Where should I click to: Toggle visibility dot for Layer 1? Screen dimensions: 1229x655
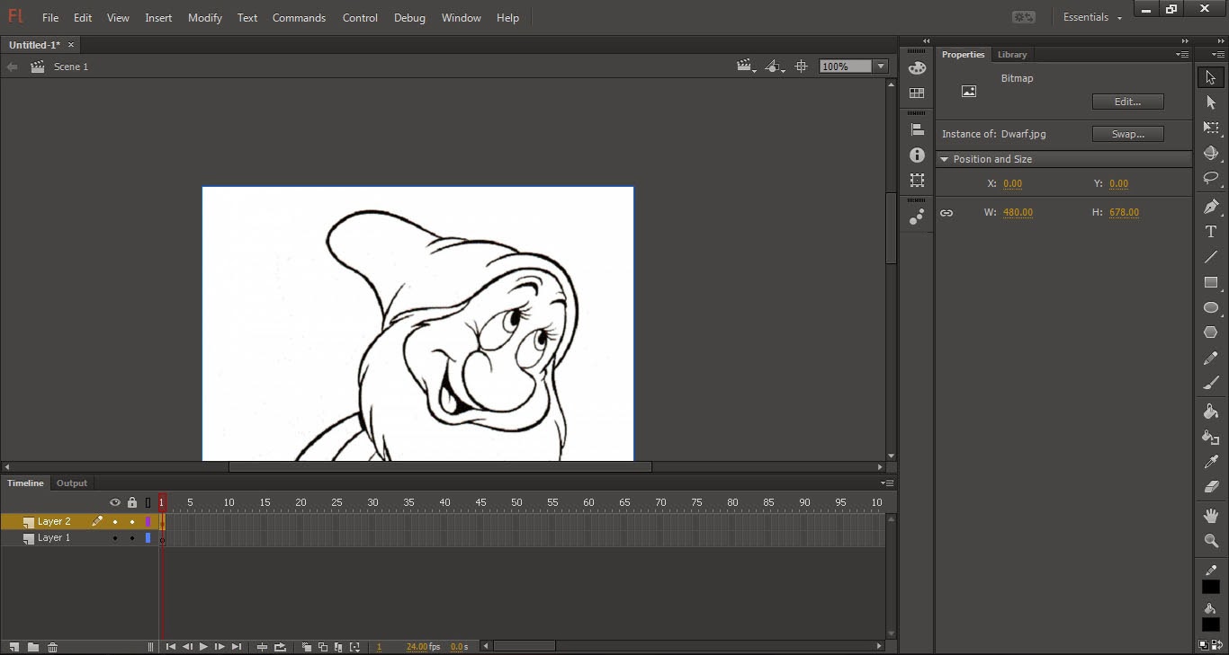[115, 538]
